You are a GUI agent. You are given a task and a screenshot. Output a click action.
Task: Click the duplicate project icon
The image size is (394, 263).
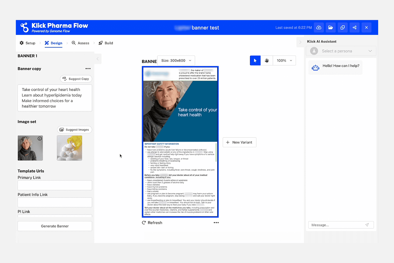point(342,28)
